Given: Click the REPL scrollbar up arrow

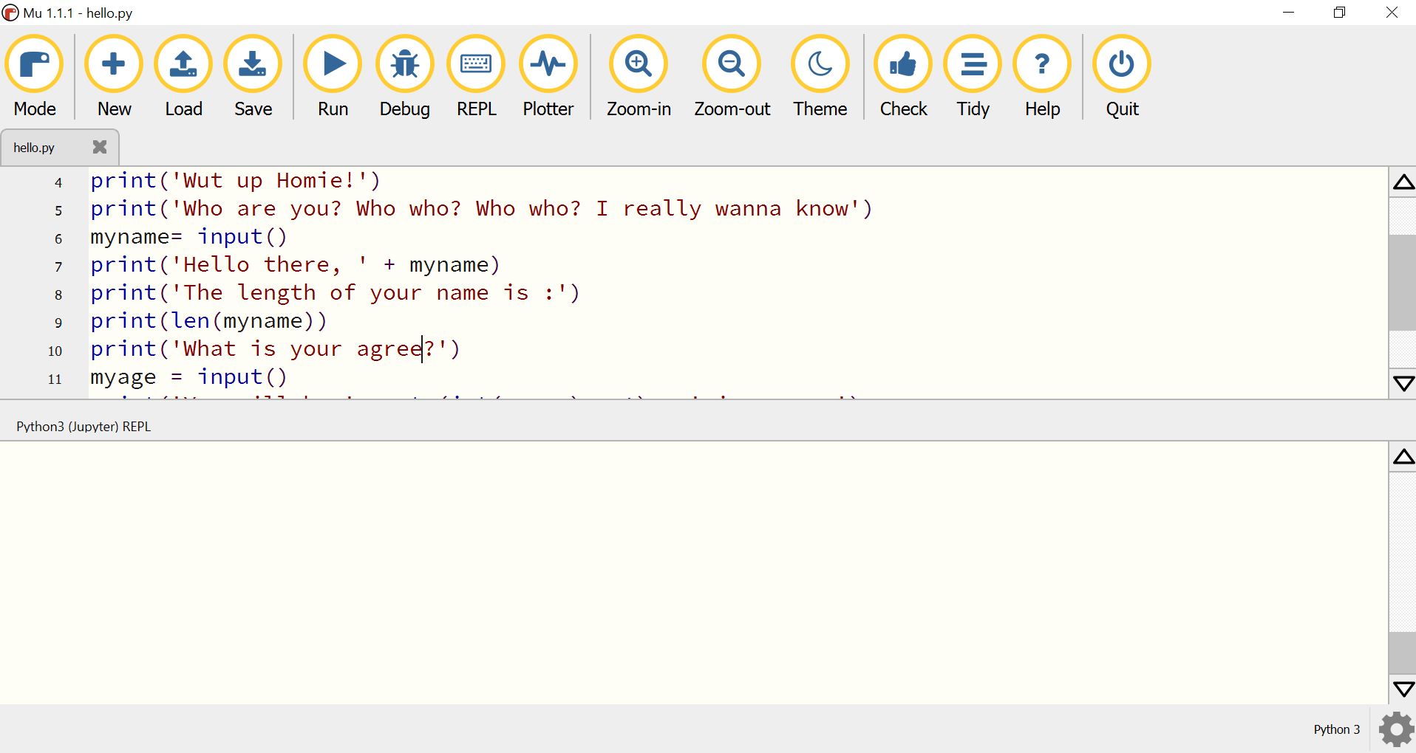Looking at the screenshot, I should point(1403,458).
